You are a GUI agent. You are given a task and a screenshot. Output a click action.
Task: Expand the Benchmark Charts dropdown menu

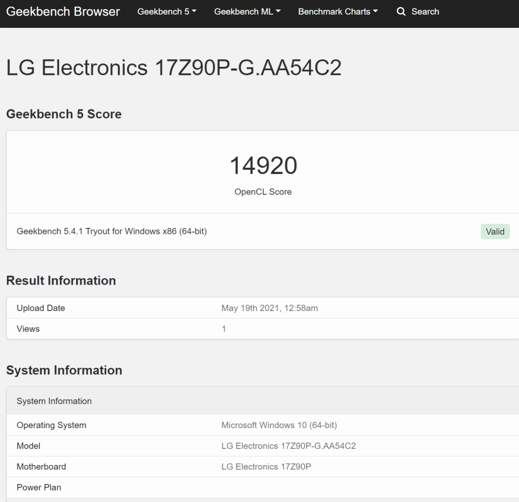pos(338,12)
